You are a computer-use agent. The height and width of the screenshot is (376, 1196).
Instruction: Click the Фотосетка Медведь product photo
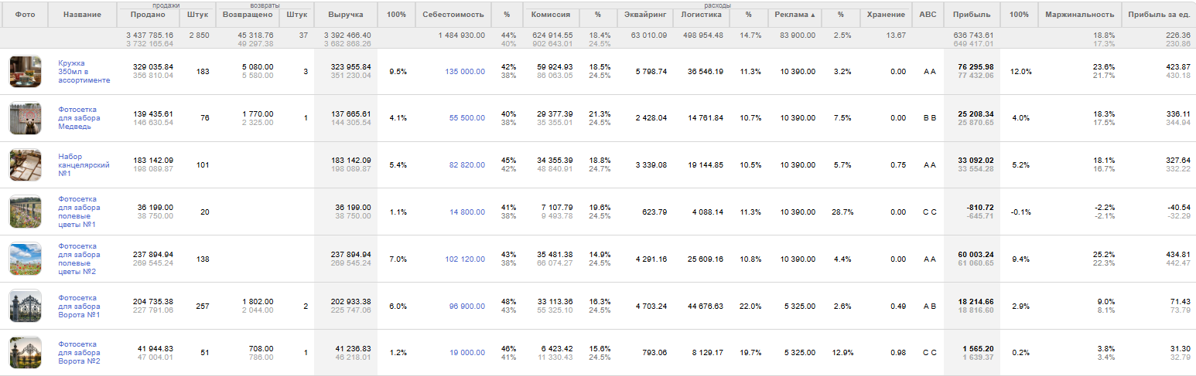pyautogui.click(x=25, y=118)
